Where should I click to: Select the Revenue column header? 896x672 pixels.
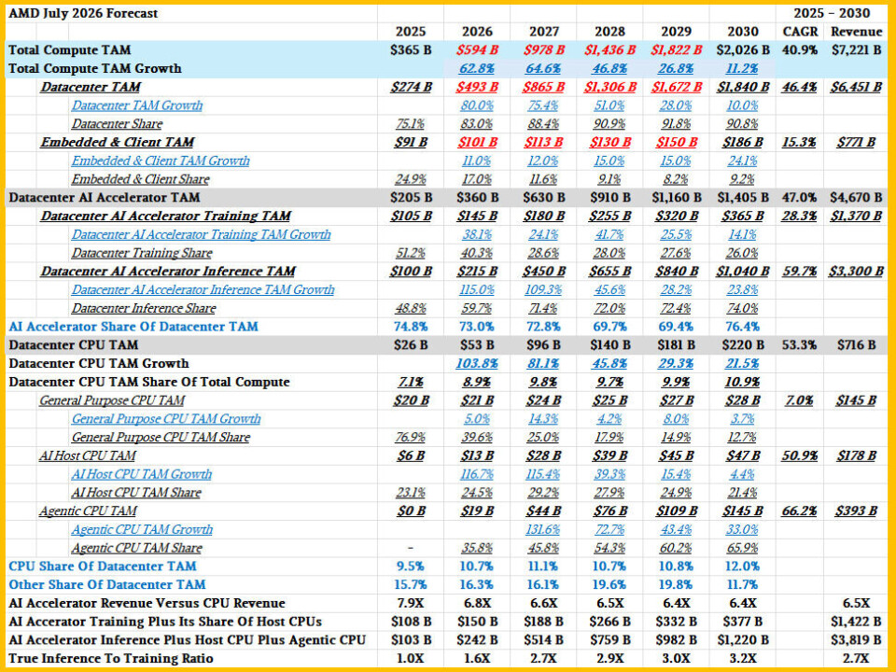click(856, 32)
